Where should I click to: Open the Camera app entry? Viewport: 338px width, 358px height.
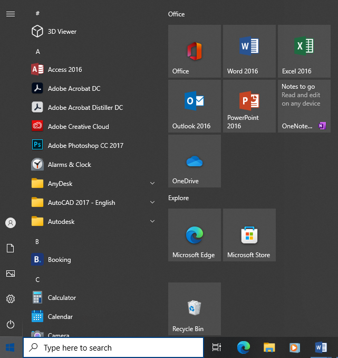[x=92, y=333]
